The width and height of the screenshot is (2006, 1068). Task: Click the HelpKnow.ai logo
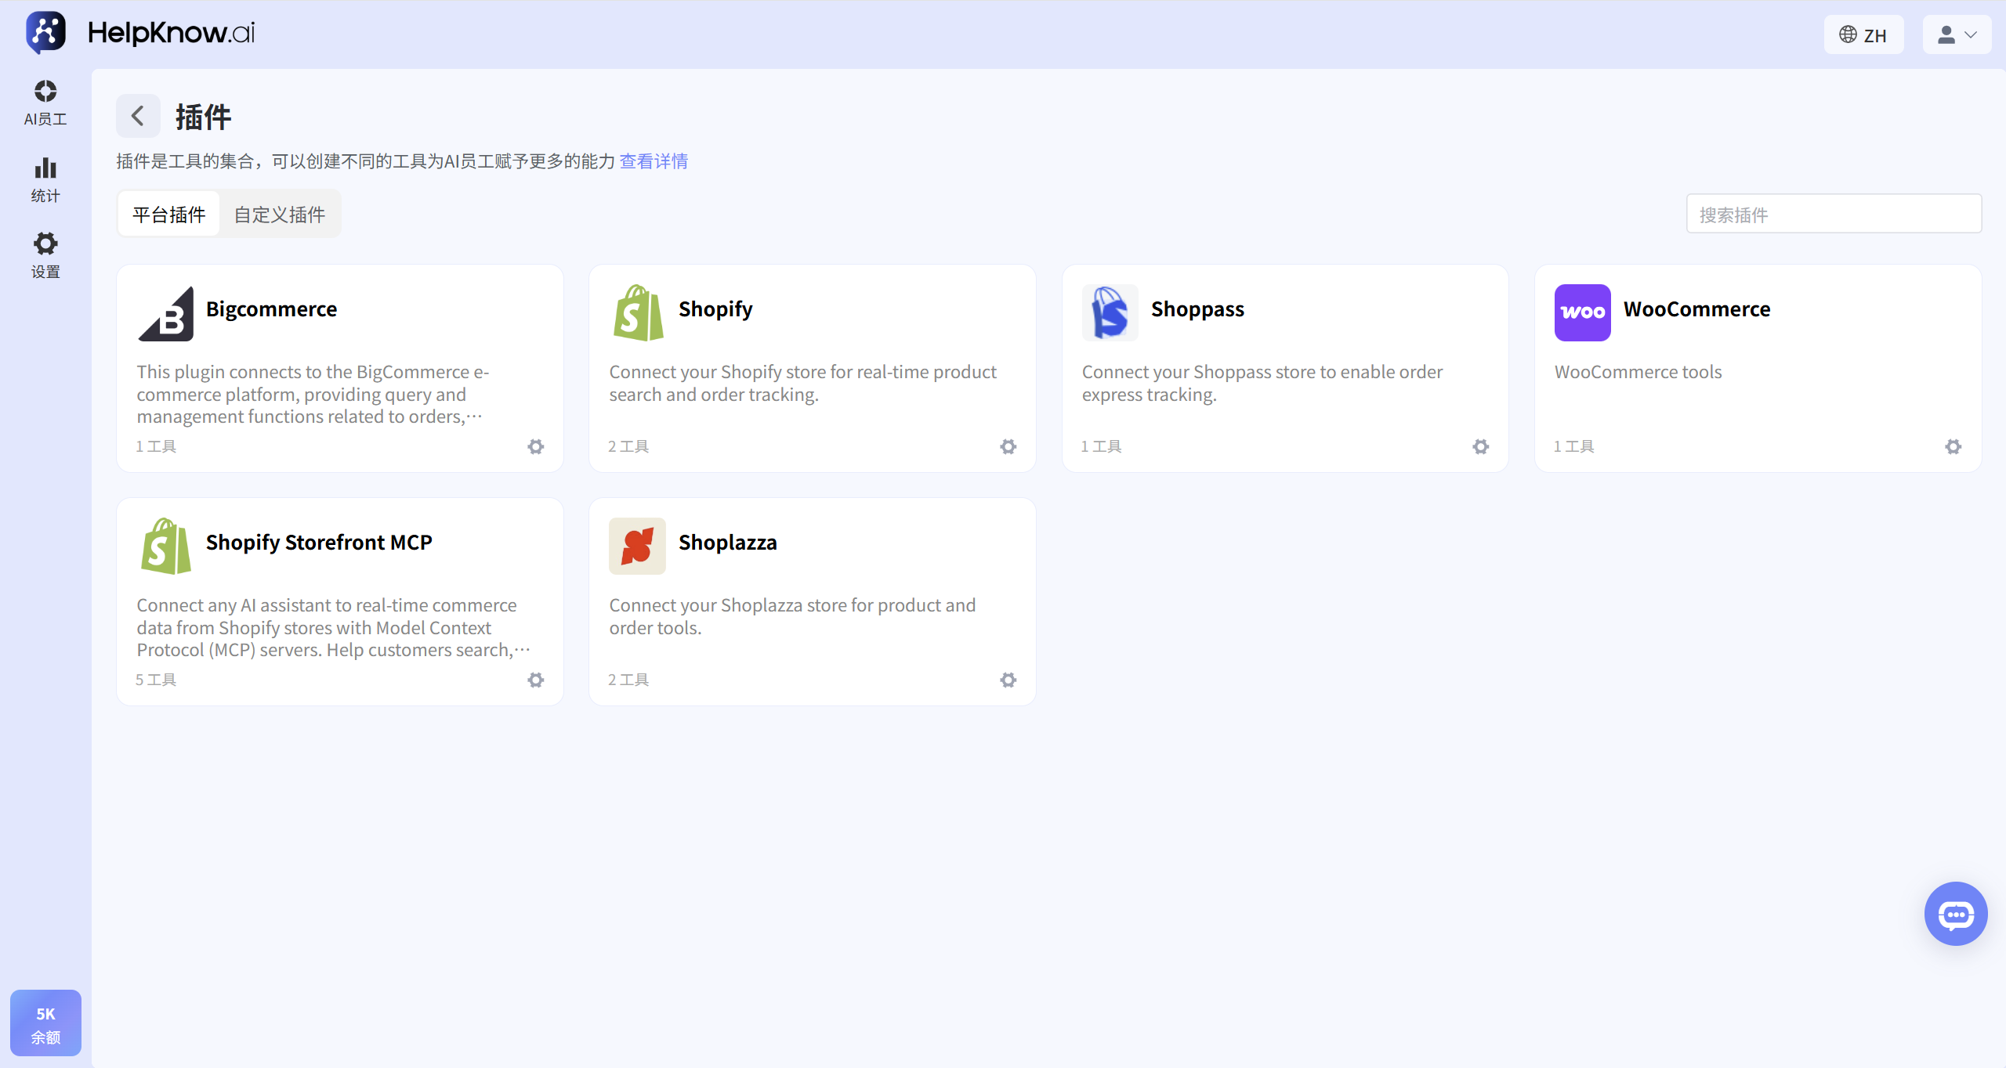pos(140,33)
